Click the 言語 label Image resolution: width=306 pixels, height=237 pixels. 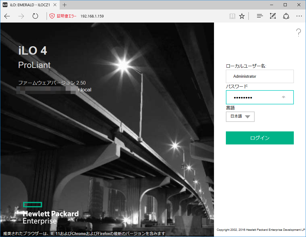point(230,108)
